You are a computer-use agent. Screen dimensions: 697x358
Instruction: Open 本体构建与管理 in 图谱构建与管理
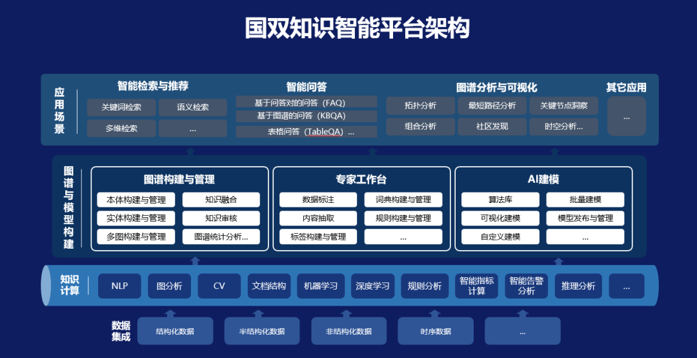[136, 200]
